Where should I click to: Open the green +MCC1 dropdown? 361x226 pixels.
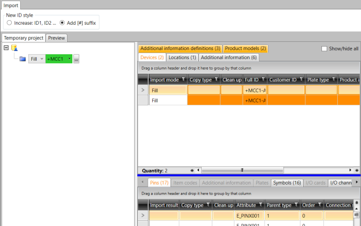coord(59,59)
